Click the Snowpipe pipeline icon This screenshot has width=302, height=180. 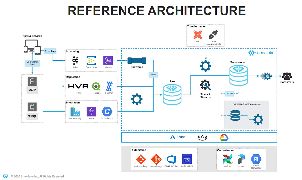point(137,60)
